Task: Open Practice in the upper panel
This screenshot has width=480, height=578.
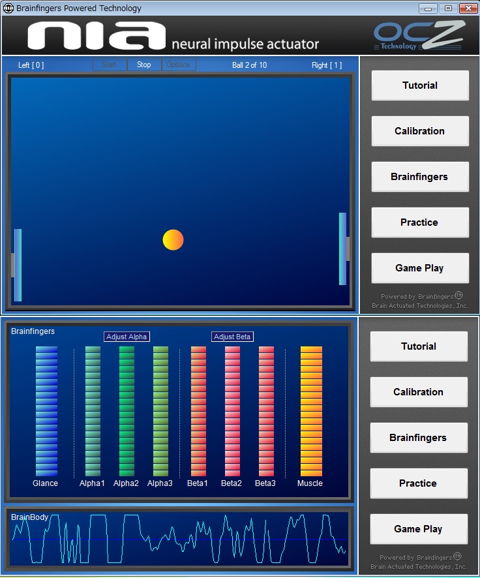Action: point(420,222)
